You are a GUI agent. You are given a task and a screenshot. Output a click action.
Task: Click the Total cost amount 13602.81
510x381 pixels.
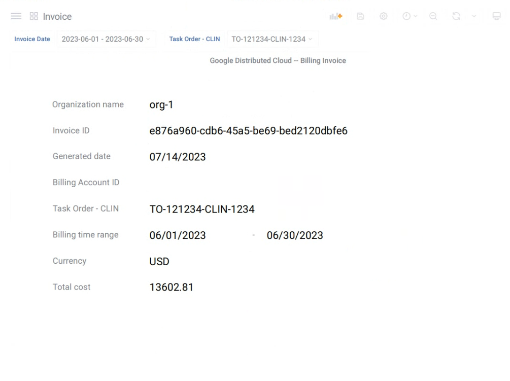172,287
